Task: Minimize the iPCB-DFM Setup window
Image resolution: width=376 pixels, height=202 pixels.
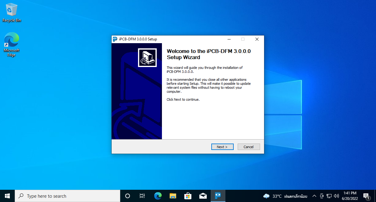Action: tap(229, 39)
